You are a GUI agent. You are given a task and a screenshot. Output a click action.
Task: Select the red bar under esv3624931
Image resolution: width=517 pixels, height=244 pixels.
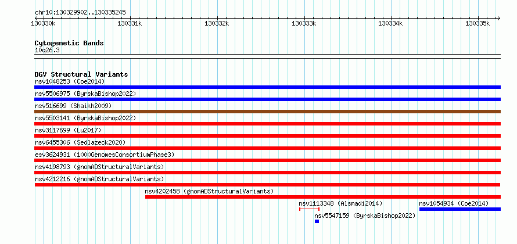tap(267, 160)
